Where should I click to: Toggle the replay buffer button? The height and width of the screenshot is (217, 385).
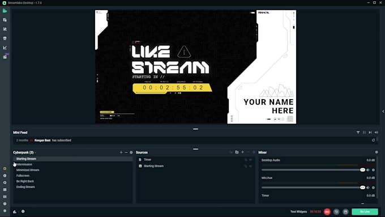[x=336, y=212]
